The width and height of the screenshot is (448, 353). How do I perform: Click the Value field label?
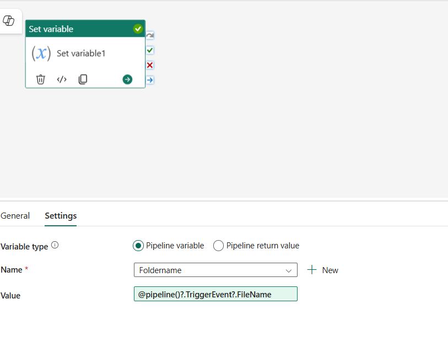click(x=10, y=296)
